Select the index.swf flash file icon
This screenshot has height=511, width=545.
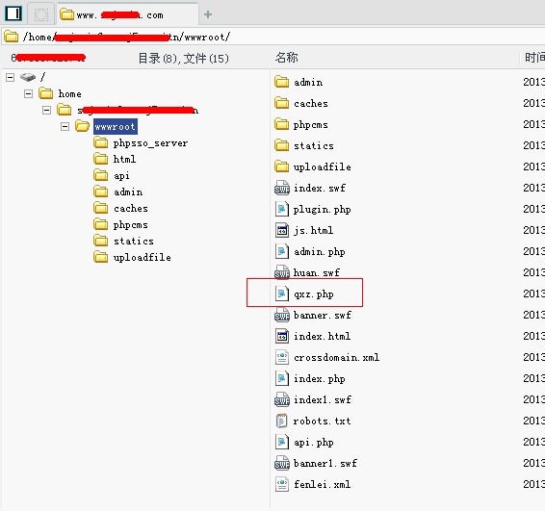pos(282,188)
